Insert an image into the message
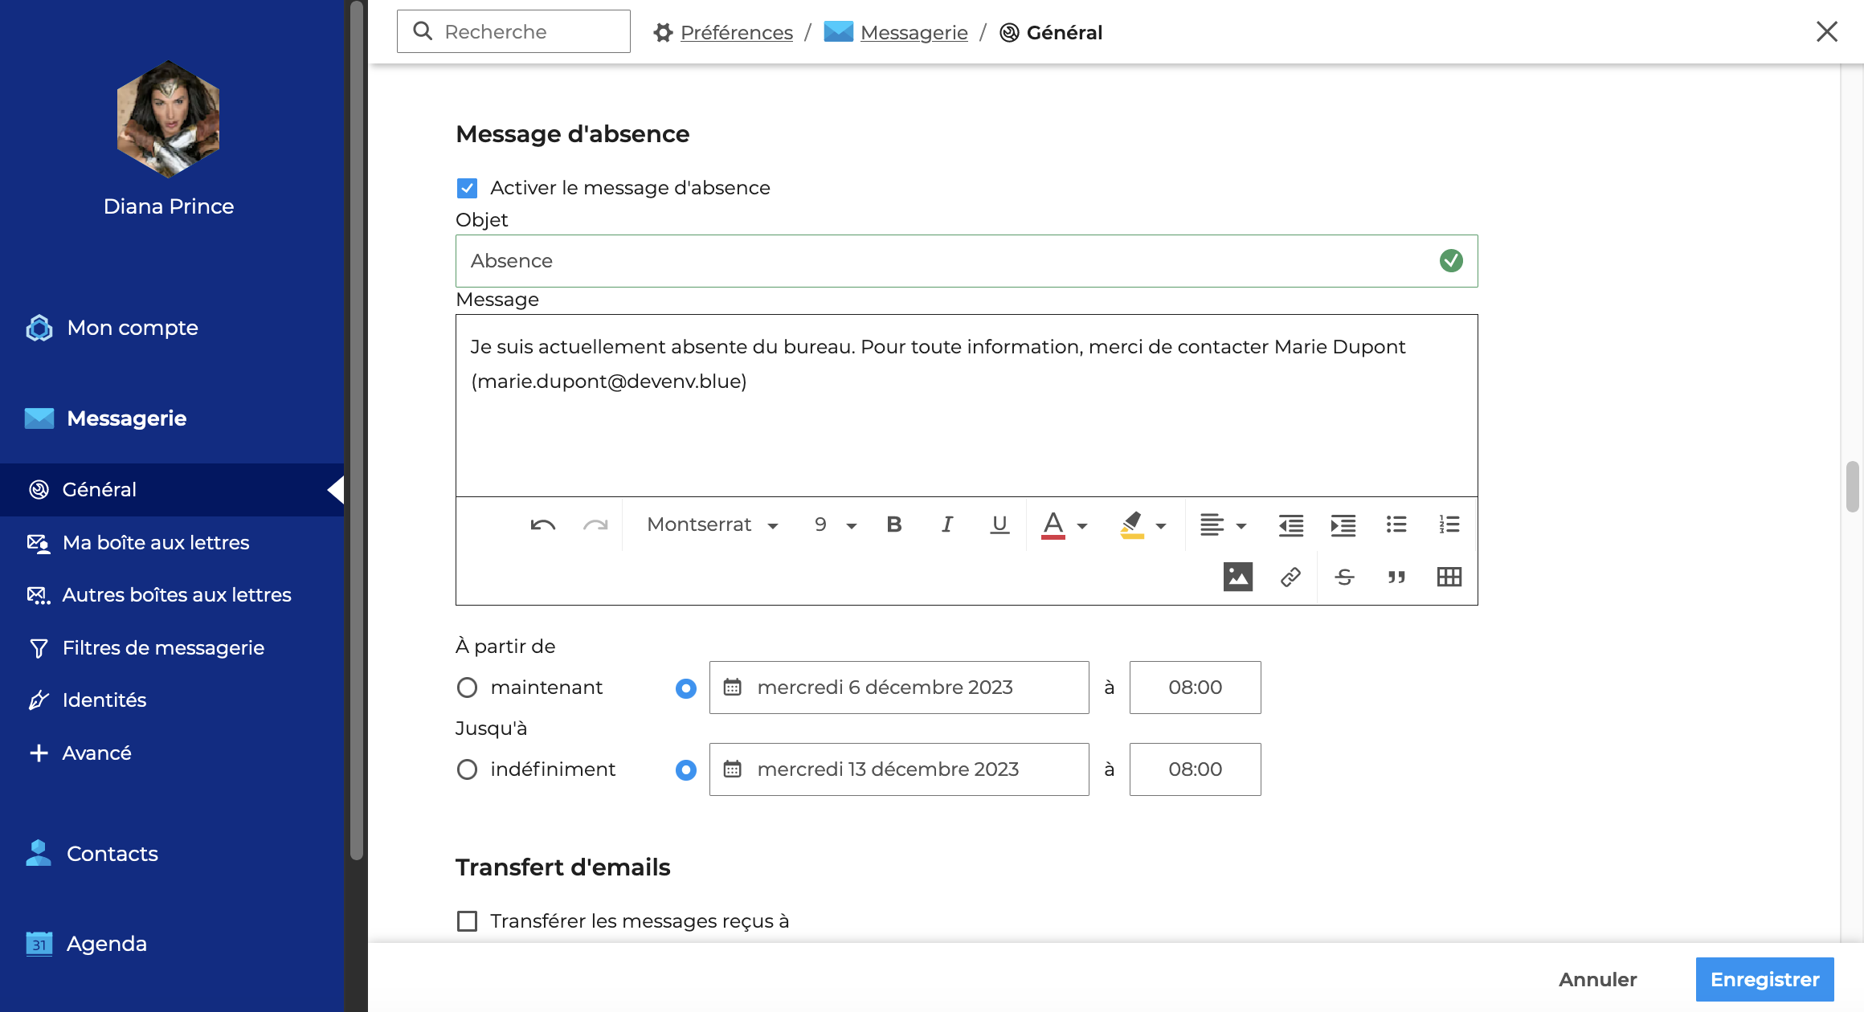The image size is (1864, 1012). click(x=1237, y=577)
